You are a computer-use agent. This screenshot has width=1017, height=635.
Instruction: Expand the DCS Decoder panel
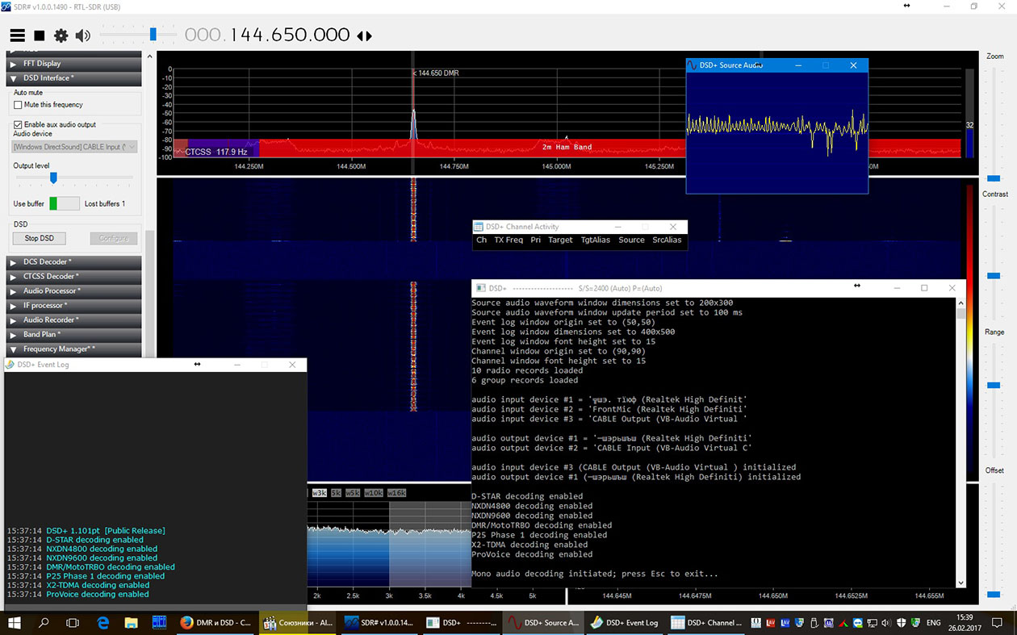tap(73, 262)
